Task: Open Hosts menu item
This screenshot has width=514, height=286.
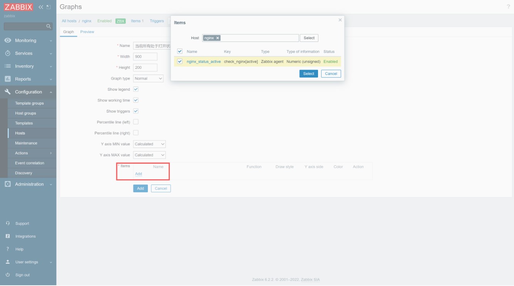Action: [20, 133]
